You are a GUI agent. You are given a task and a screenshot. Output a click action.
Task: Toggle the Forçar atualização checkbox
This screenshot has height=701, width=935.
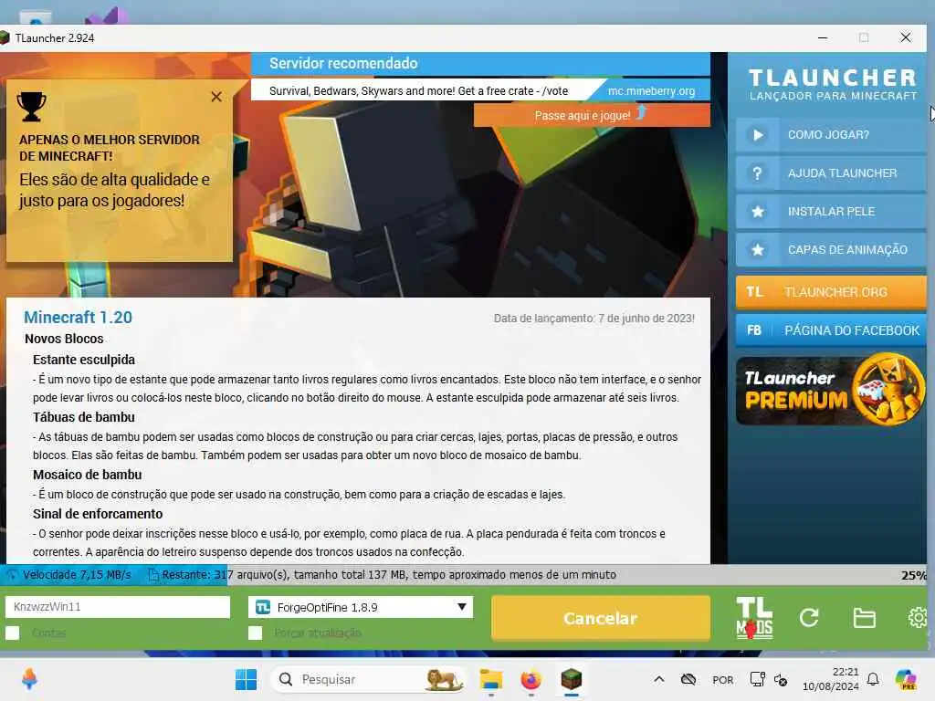tap(256, 633)
